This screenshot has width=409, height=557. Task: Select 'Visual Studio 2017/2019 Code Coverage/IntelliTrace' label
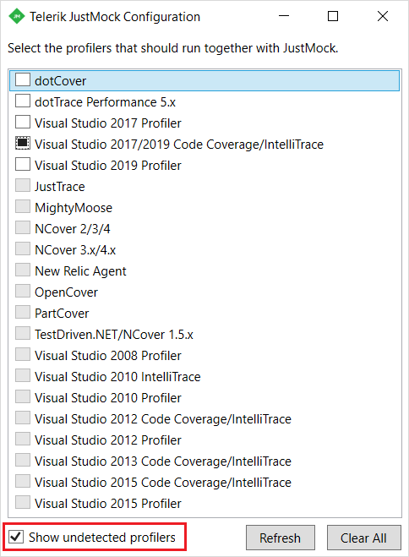click(x=179, y=145)
